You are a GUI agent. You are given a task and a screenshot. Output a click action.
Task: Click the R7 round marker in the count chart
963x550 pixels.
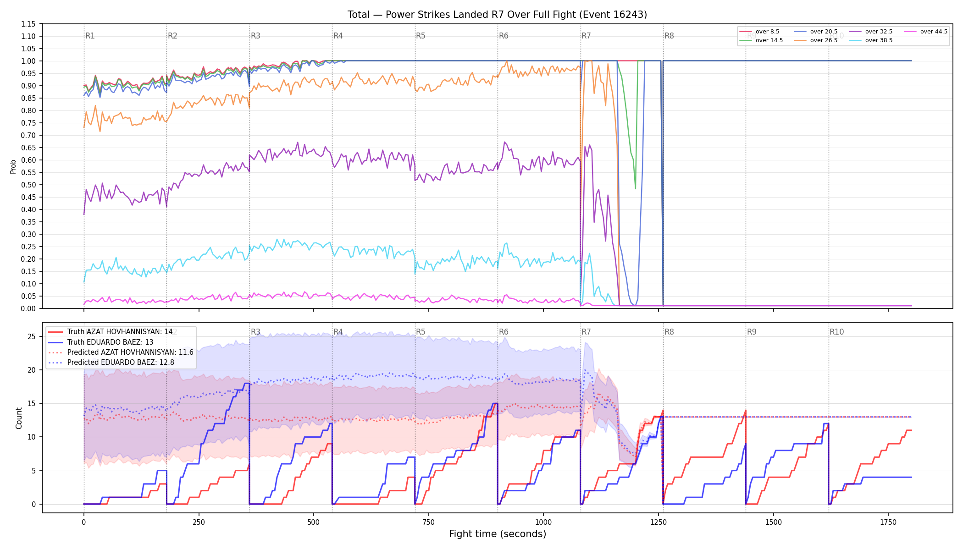[x=586, y=332]
